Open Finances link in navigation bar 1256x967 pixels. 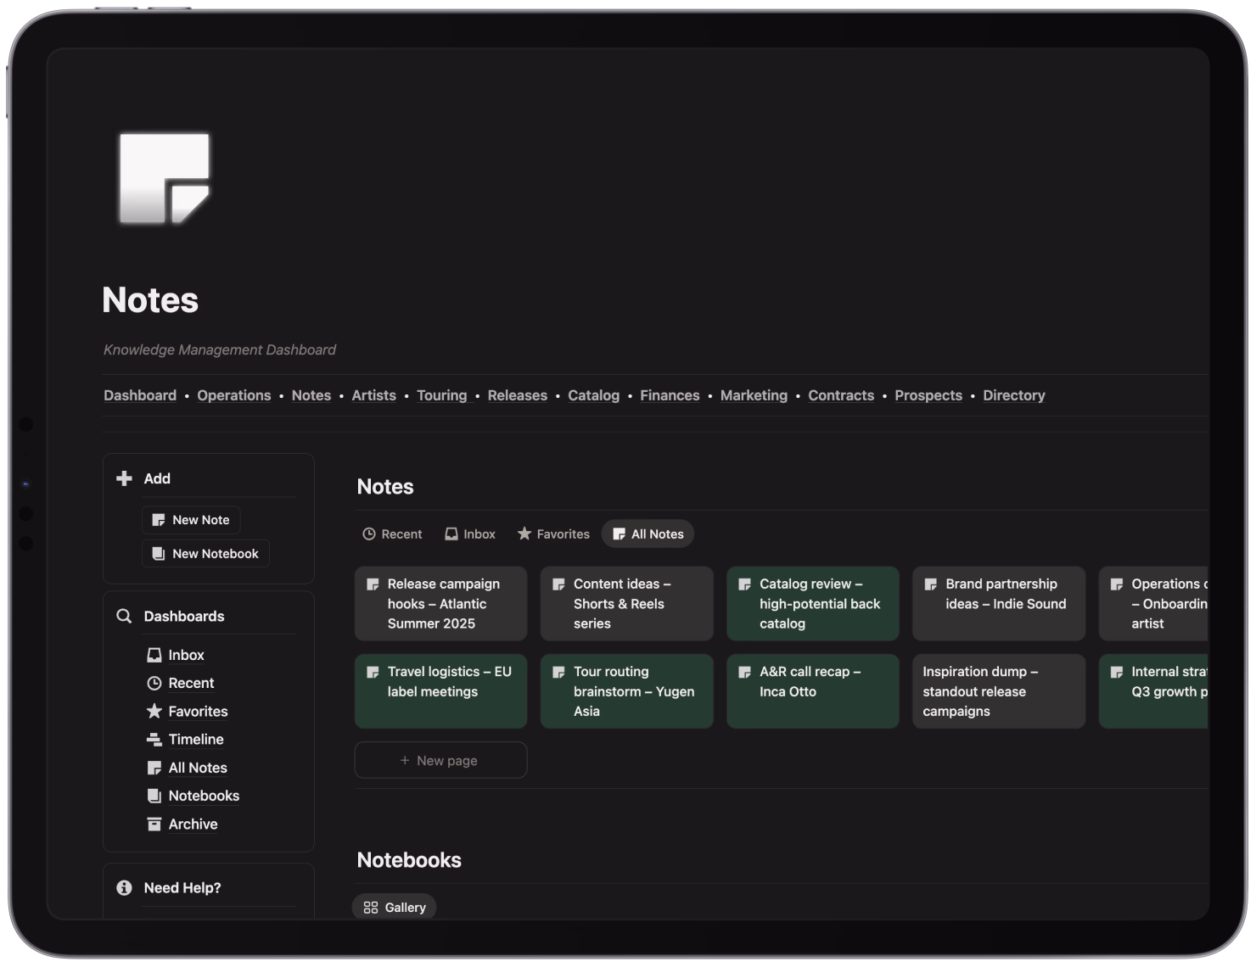click(670, 395)
